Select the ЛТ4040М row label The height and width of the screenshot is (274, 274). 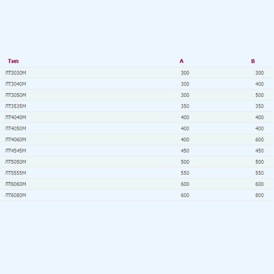click(x=15, y=117)
